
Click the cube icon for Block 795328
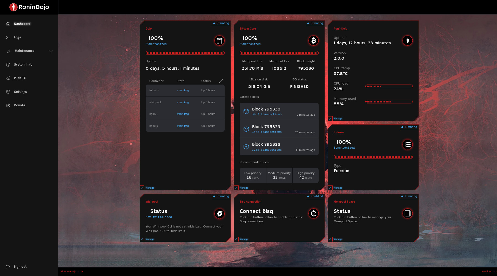[246, 147]
